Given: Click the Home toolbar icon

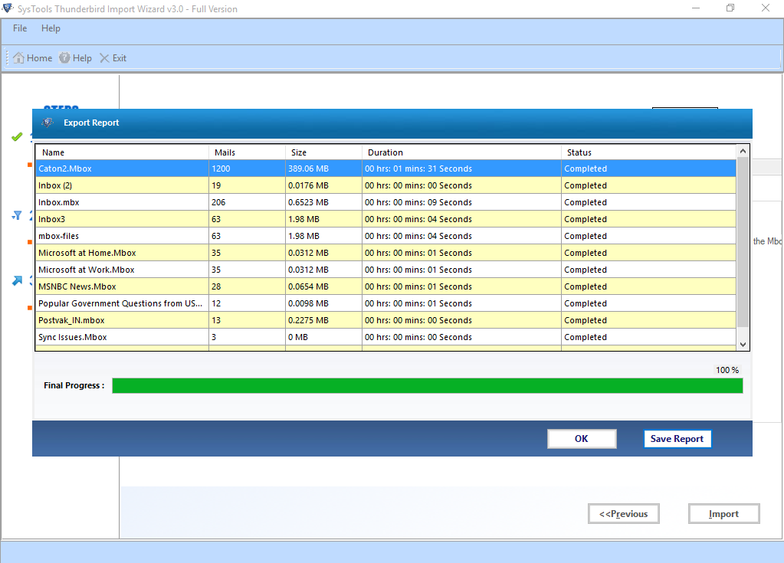Looking at the screenshot, I should tap(18, 58).
